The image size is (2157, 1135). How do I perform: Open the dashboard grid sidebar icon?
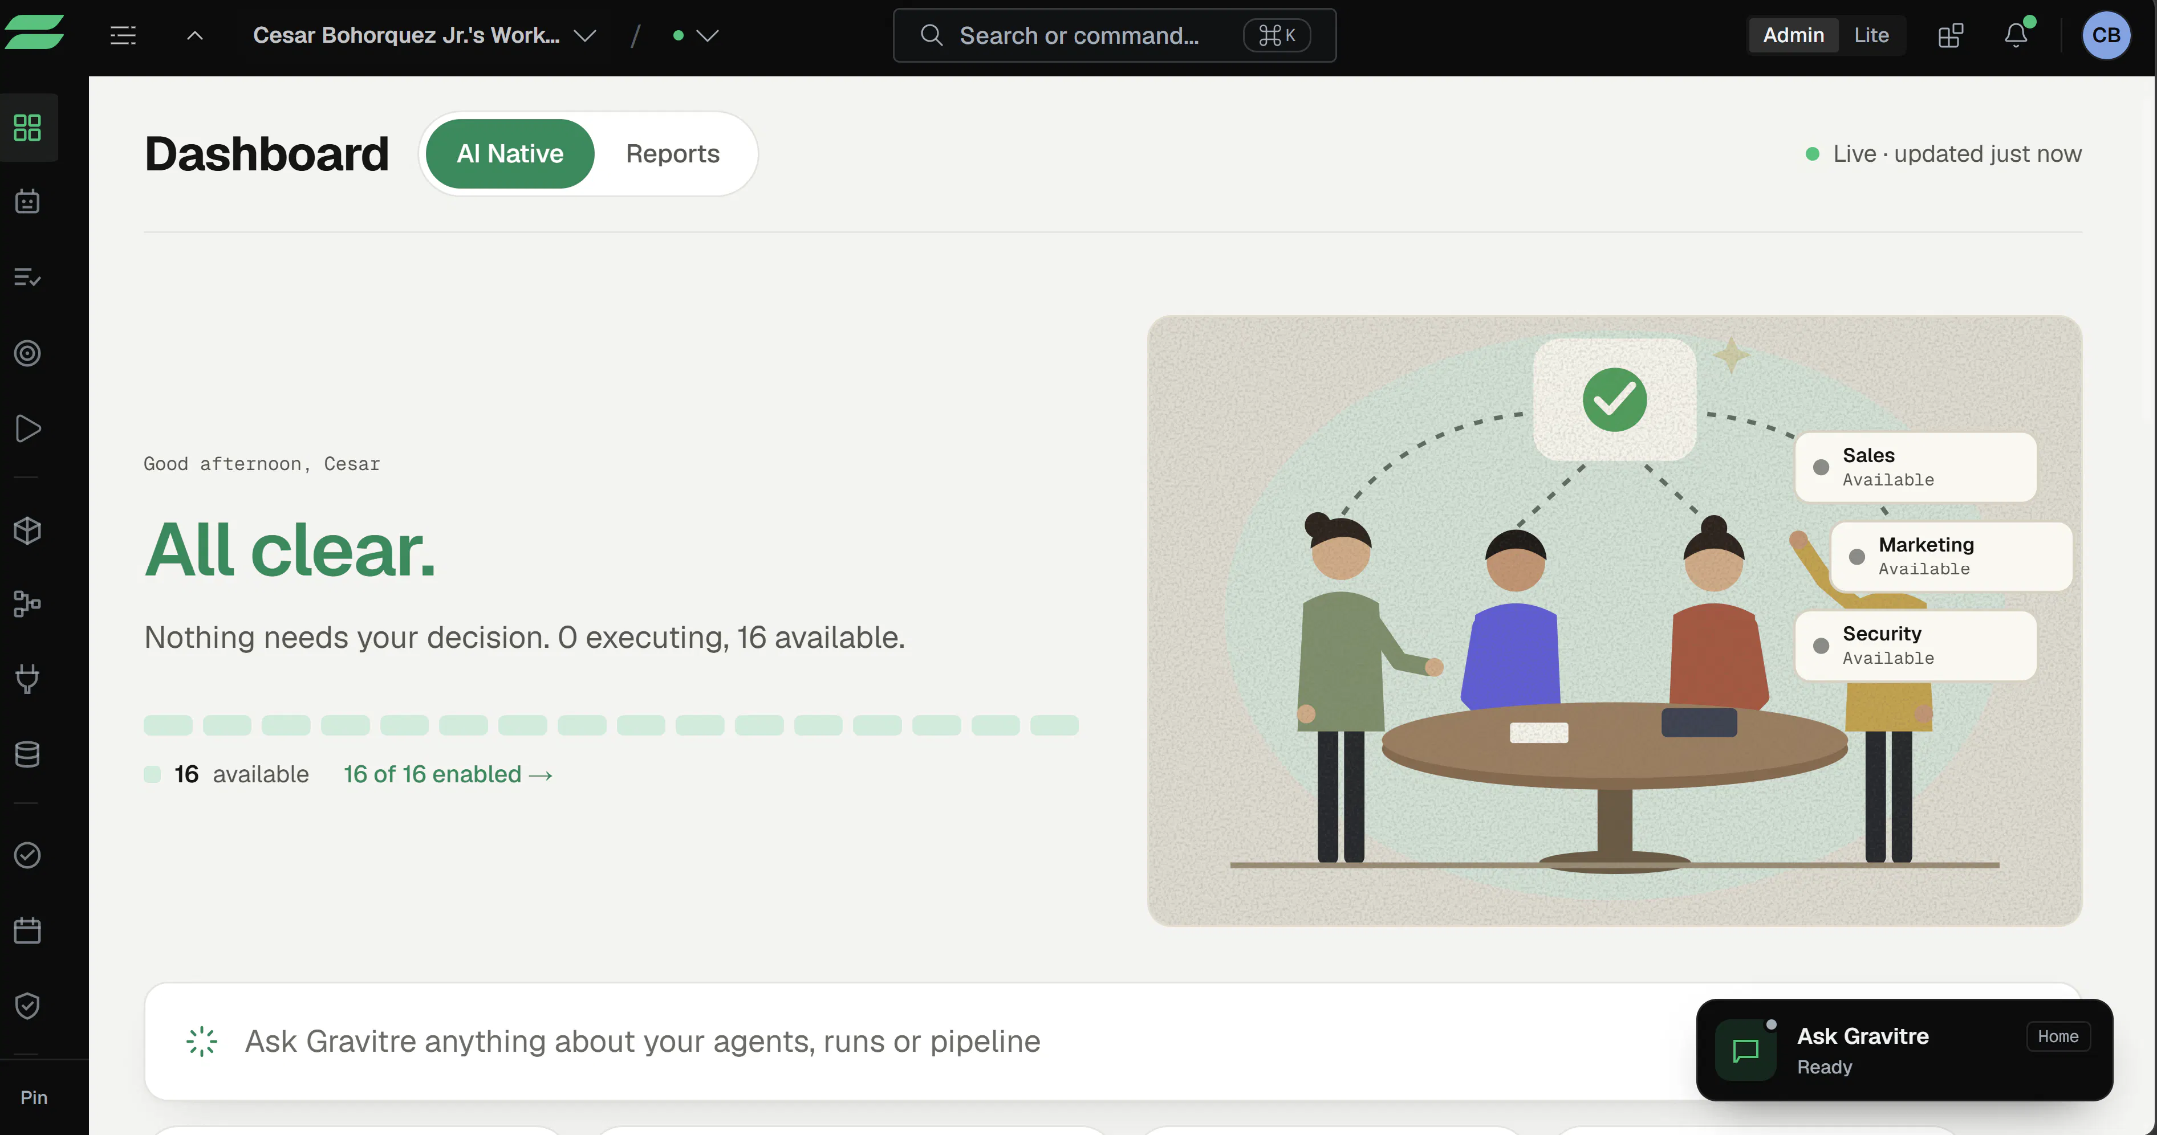(x=27, y=127)
